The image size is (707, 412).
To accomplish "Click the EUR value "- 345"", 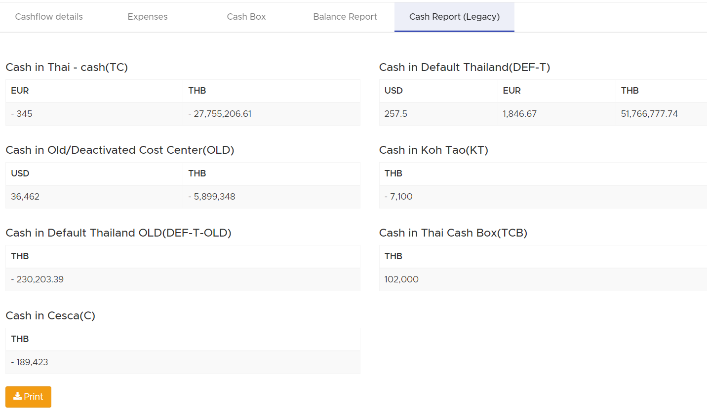I will (22, 114).
